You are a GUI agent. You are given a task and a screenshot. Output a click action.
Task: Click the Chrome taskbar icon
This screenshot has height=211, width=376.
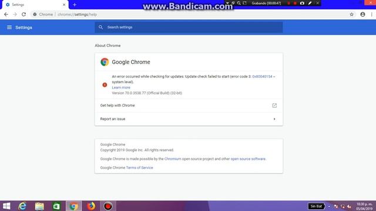click(73, 206)
